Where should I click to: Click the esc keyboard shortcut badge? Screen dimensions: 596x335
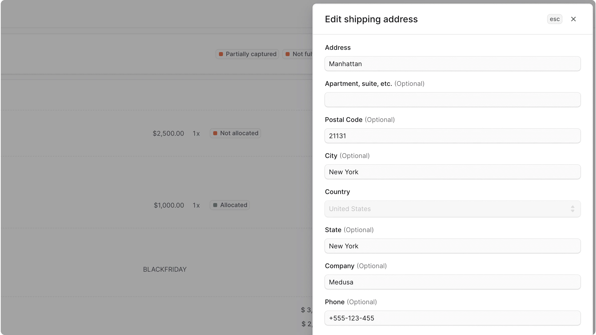(555, 19)
